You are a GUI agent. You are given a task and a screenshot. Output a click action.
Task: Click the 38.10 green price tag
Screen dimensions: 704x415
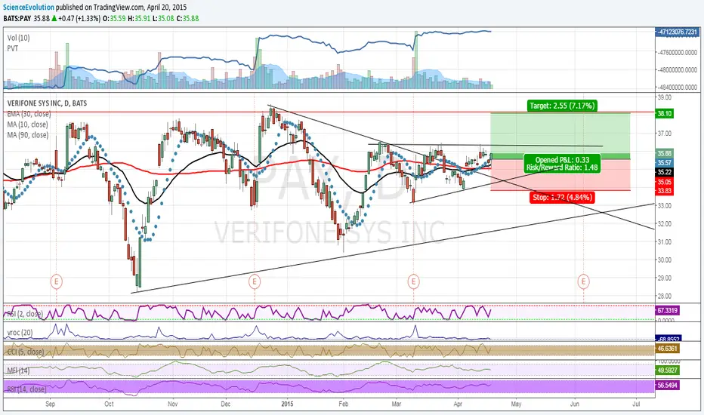pyautogui.click(x=665, y=113)
